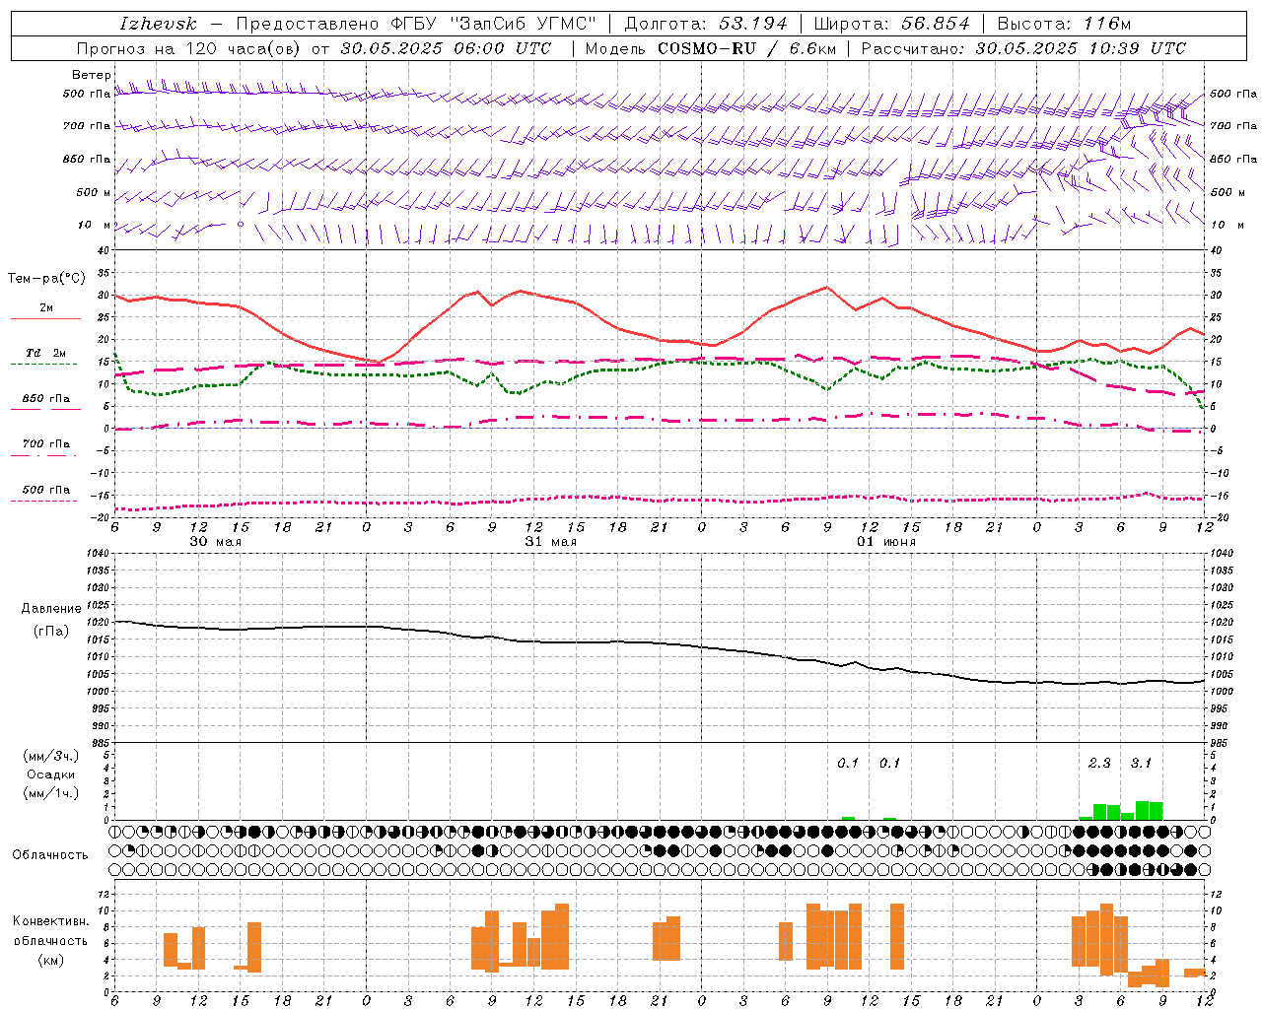This screenshot has height=1009, width=1262.
Task: Click the "3.1" precipitation amount value
Action: pos(1141,763)
